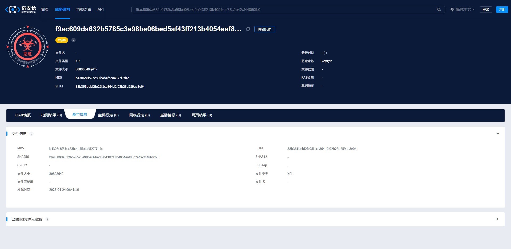The width and height of the screenshot is (511, 249).
Task: Click the globe language icon
Action: (452, 10)
